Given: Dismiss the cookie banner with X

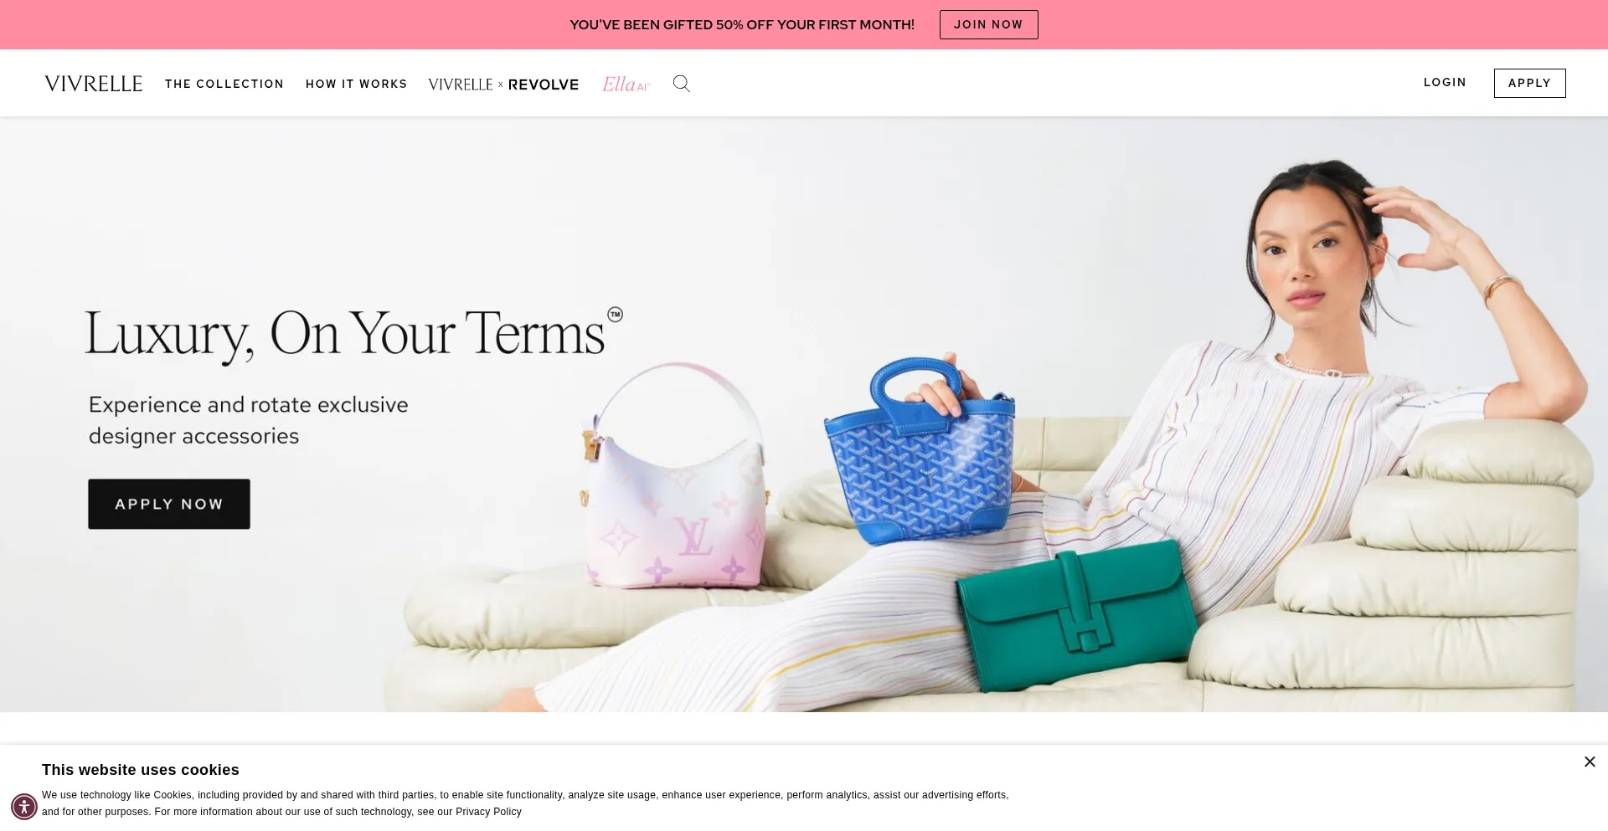Looking at the screenshot, I should pos(1590,762).
